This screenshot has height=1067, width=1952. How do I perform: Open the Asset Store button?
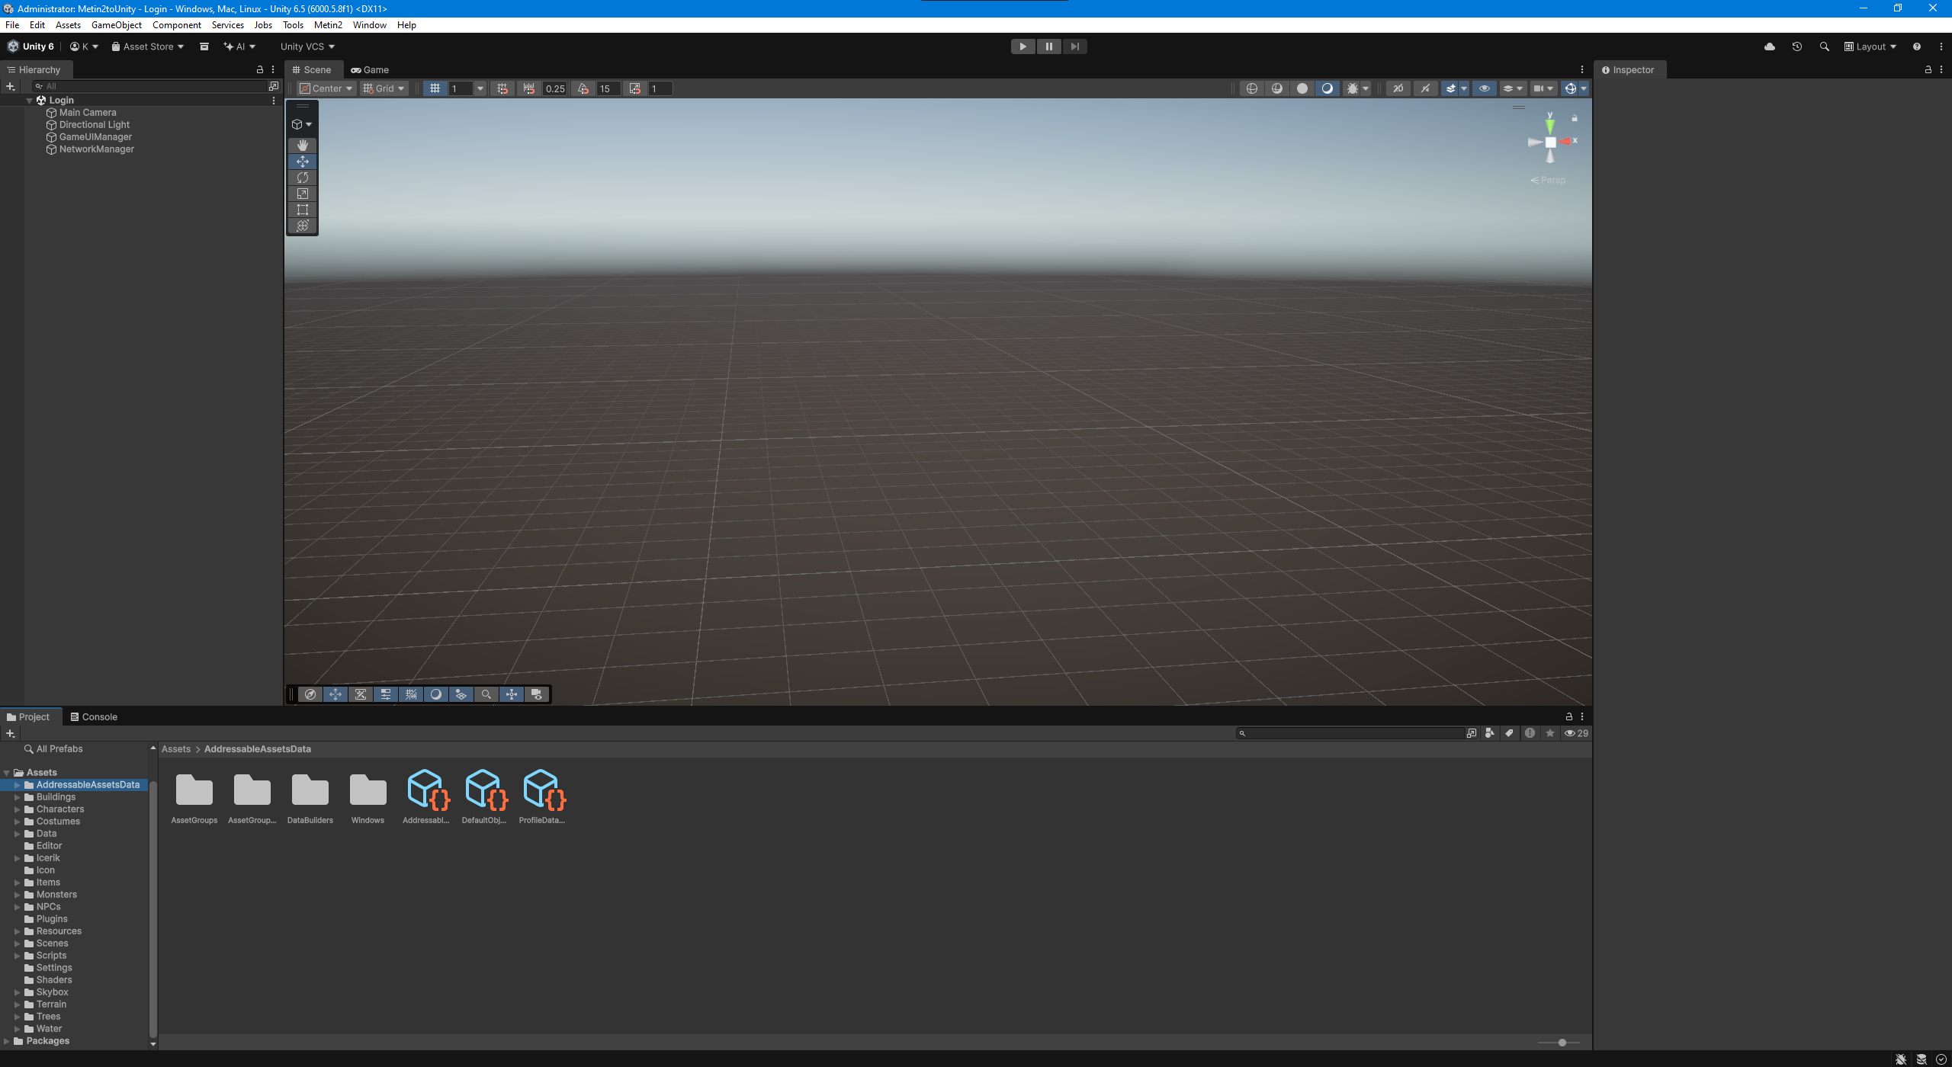tap(148, 46)
